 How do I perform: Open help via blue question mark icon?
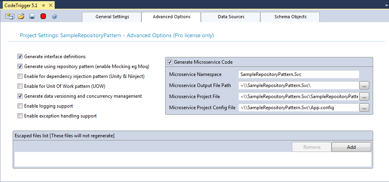54,17
